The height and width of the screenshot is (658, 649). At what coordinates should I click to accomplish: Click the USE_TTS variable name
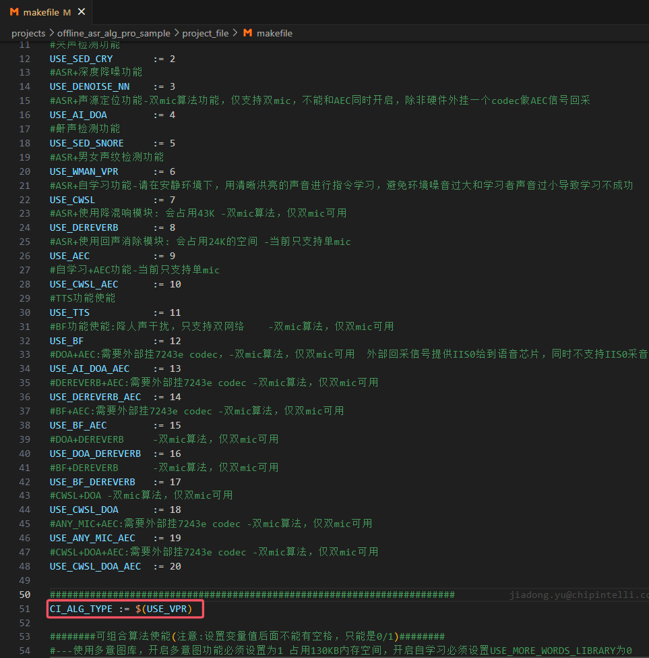click(x=69, y=312)
